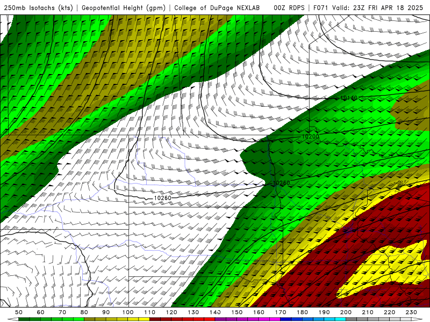The width and height of the screenshot is (430, 322).
Task: Click the 160 kt value on the color scale
Action: point(259,312)
